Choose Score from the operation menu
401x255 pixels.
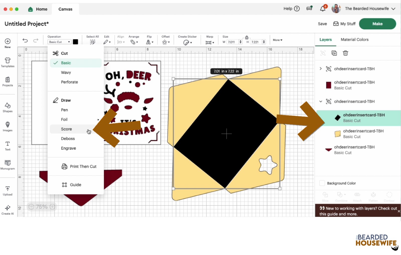click(x=66, y=129)
